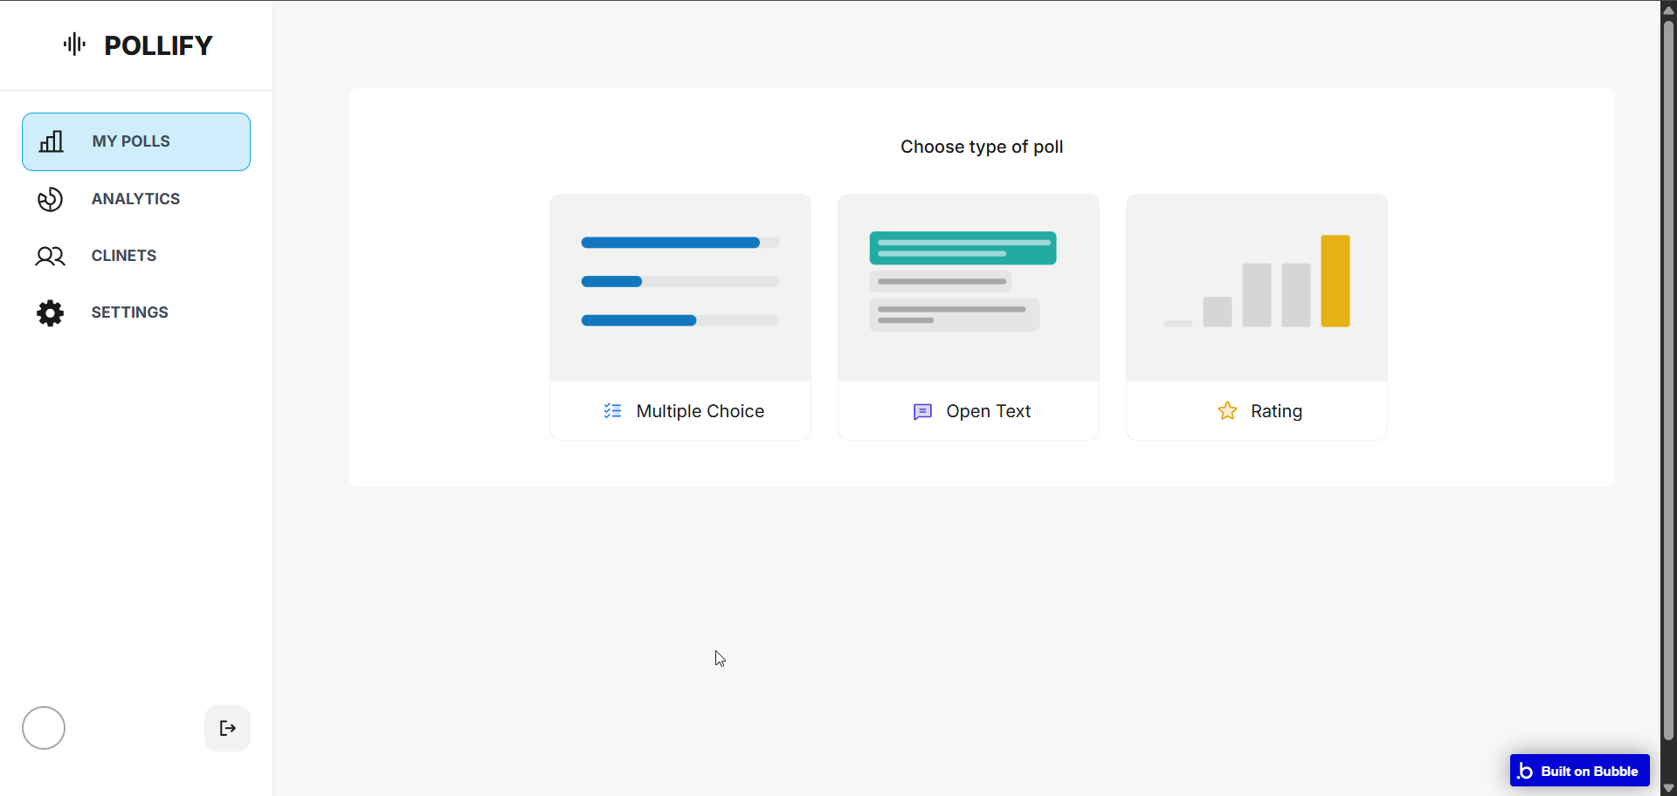Open the circular user avatar
The width and height of the screenshot is (1677, 796).
pyautogui.click(x=44, y=728)
